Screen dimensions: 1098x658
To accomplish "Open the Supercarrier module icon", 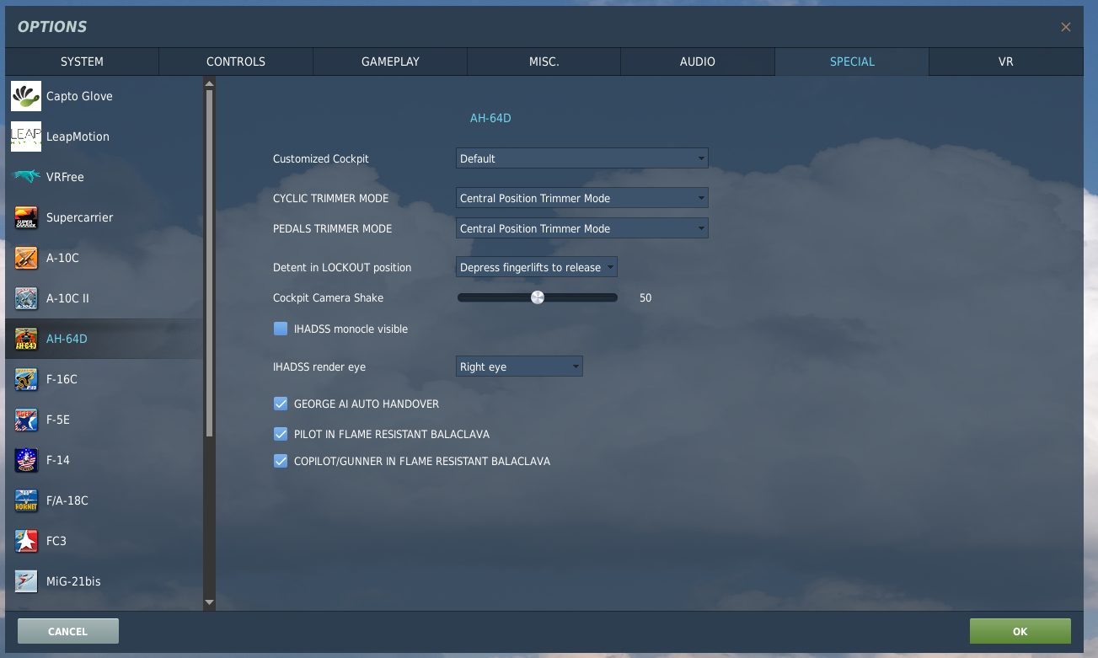I will [26, 217].
